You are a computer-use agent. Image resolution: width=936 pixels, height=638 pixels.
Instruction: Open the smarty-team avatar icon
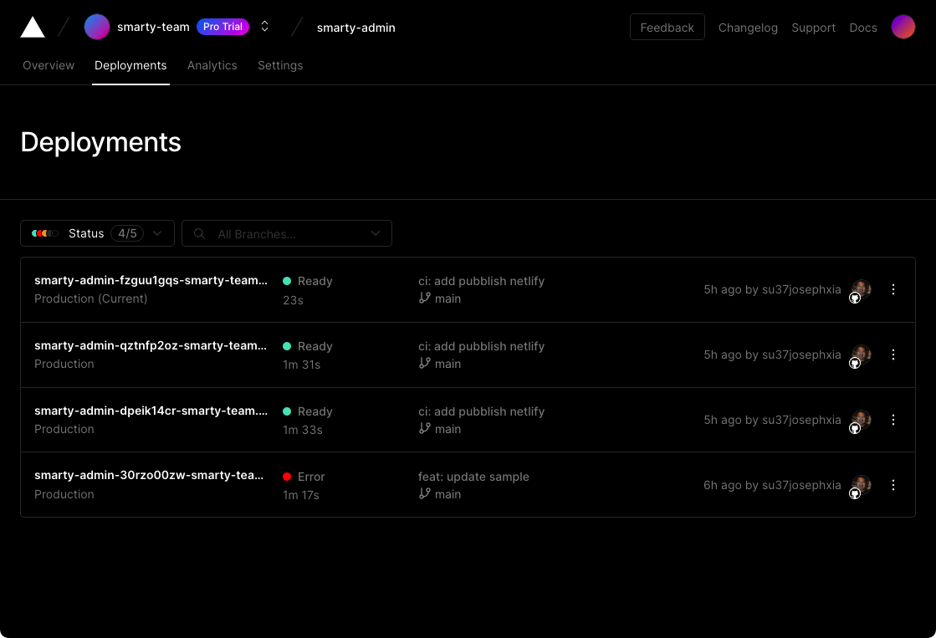click(97, 27)
